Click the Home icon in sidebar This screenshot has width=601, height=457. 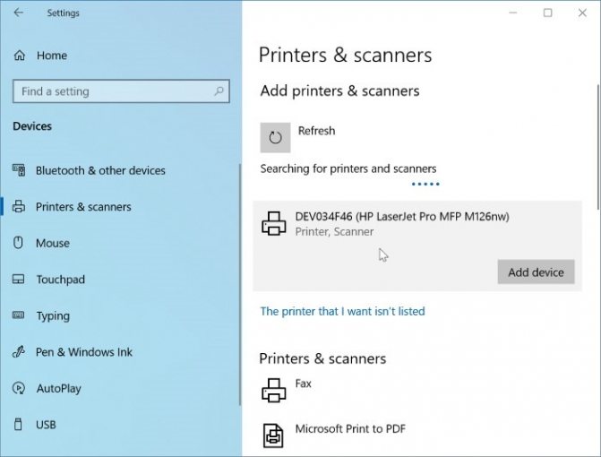pos(20,56)
